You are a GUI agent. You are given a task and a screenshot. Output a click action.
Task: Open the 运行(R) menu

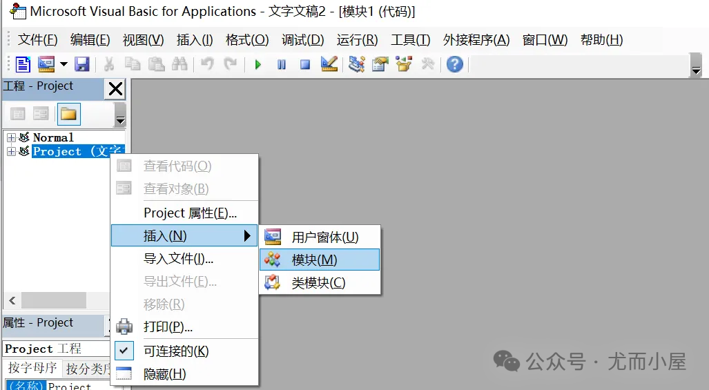click(357, 40)
